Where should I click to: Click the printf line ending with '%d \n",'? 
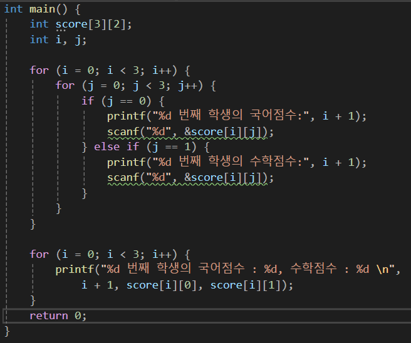(228, 269)
